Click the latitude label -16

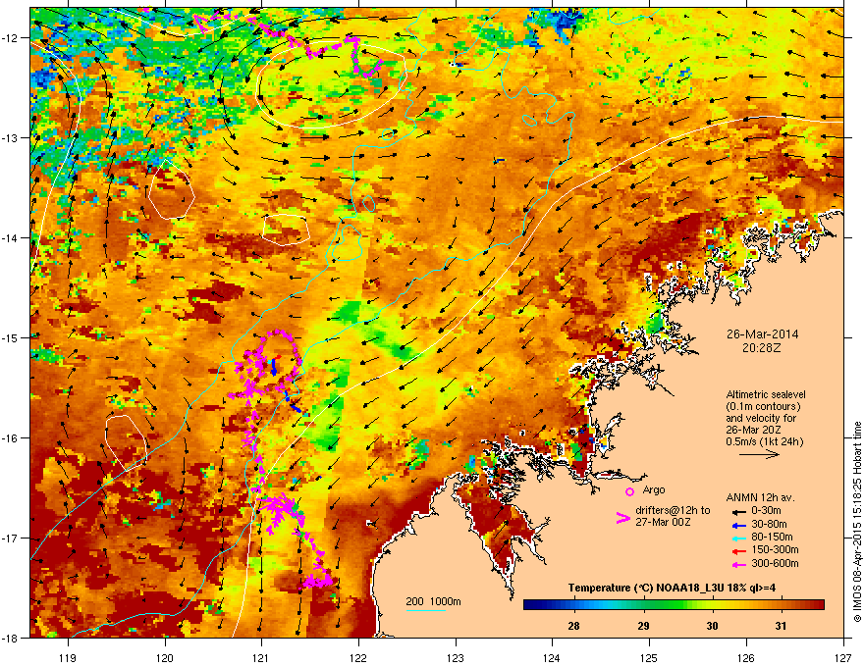point(10,438)
